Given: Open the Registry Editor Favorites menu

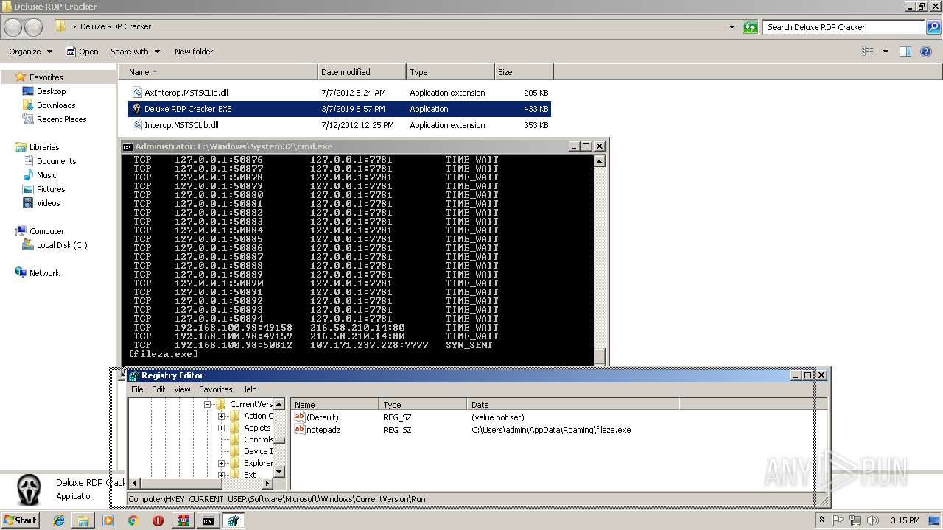Looking at the screenshot, I should 216,389.
